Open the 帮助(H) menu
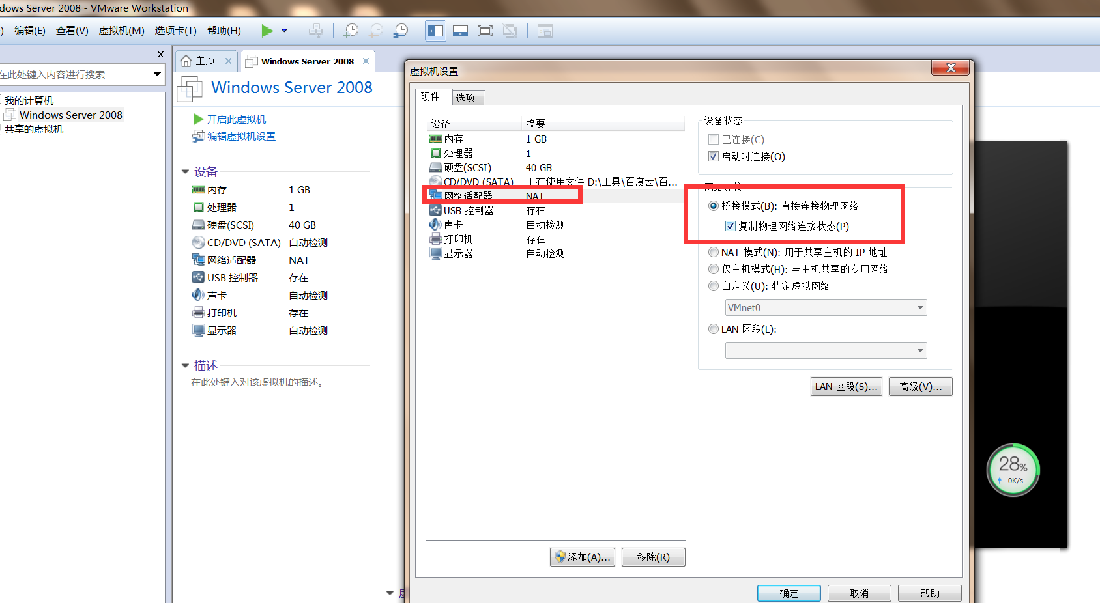 [224, 31]
